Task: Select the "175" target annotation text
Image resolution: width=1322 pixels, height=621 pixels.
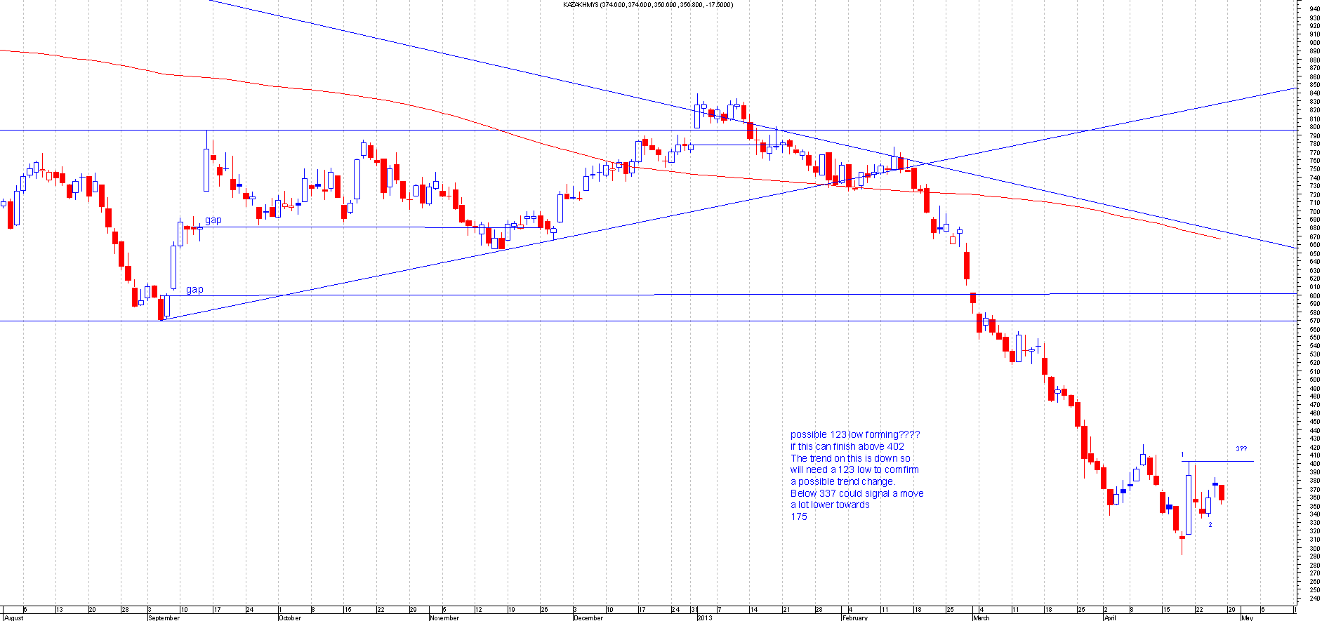Action: point(799,516)
